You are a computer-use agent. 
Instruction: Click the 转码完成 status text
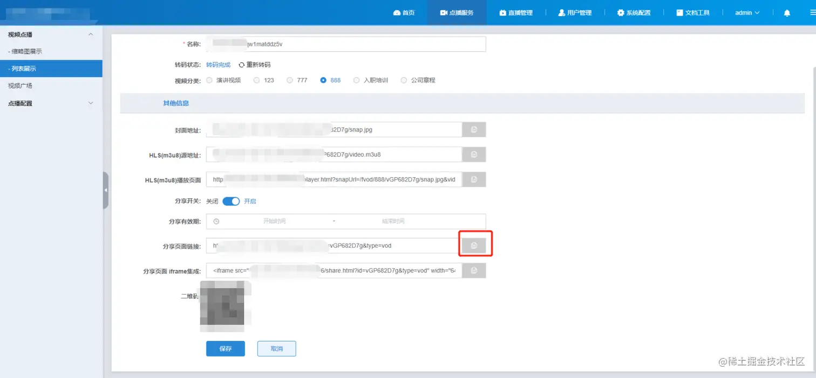[x=218, y=65]
